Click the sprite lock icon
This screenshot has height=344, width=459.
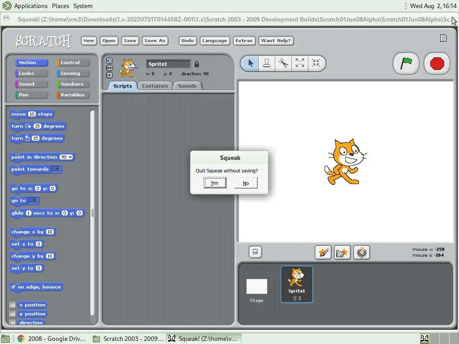point(197,64)
